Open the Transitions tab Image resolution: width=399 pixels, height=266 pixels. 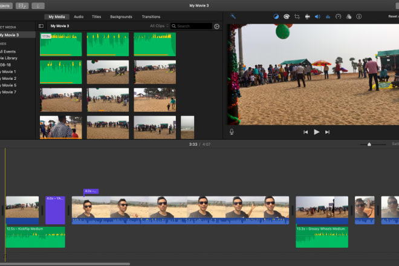click(151, 17)
